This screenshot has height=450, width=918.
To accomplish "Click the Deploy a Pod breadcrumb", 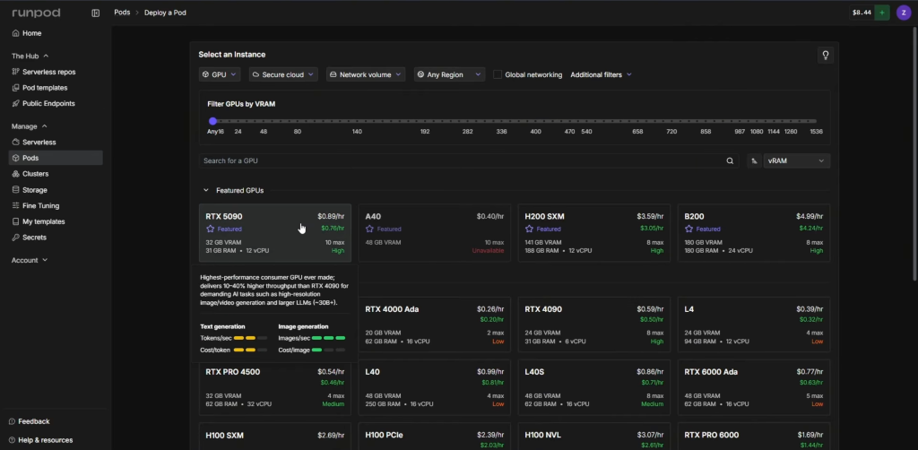I will pos(165,13).
